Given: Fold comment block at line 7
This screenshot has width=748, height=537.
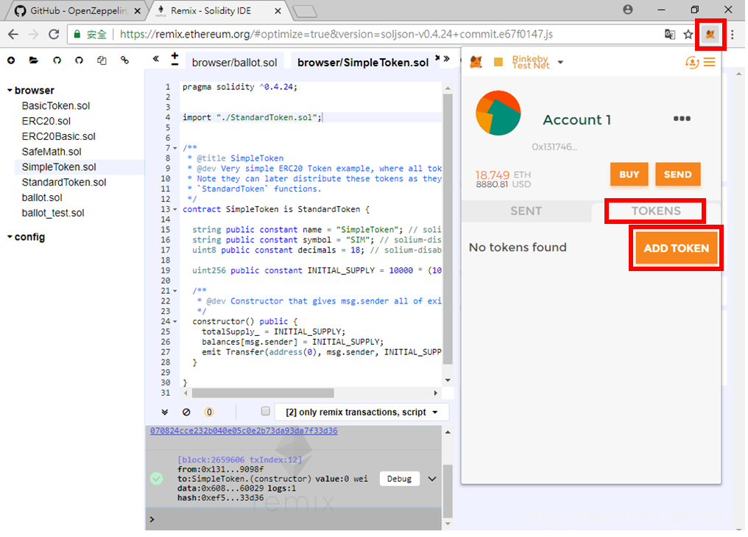Looking at the screenshot, I should coord(174,148).
